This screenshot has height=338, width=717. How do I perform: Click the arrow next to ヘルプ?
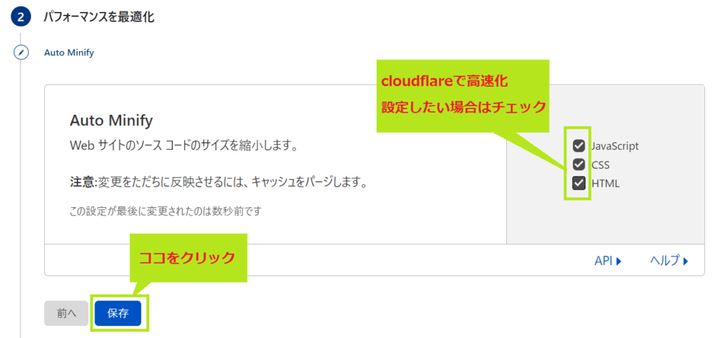[685, 262]
